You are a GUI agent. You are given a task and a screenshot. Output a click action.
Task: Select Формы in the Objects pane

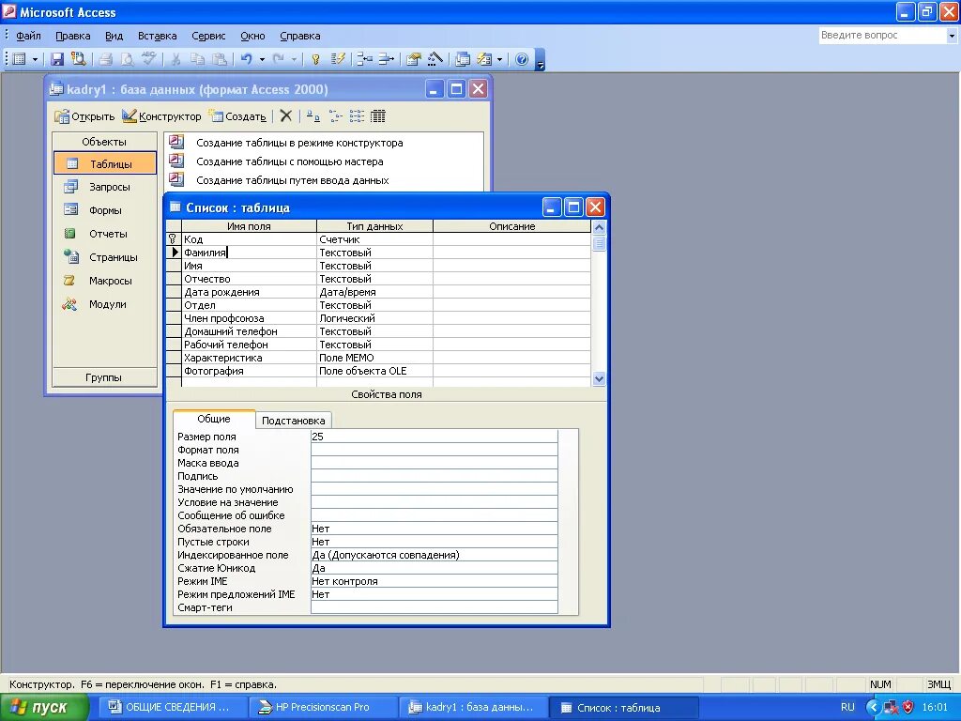click(105, 210)
